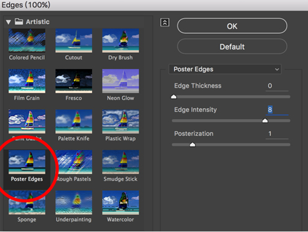Click the Artistic folder label

(38, 22)
